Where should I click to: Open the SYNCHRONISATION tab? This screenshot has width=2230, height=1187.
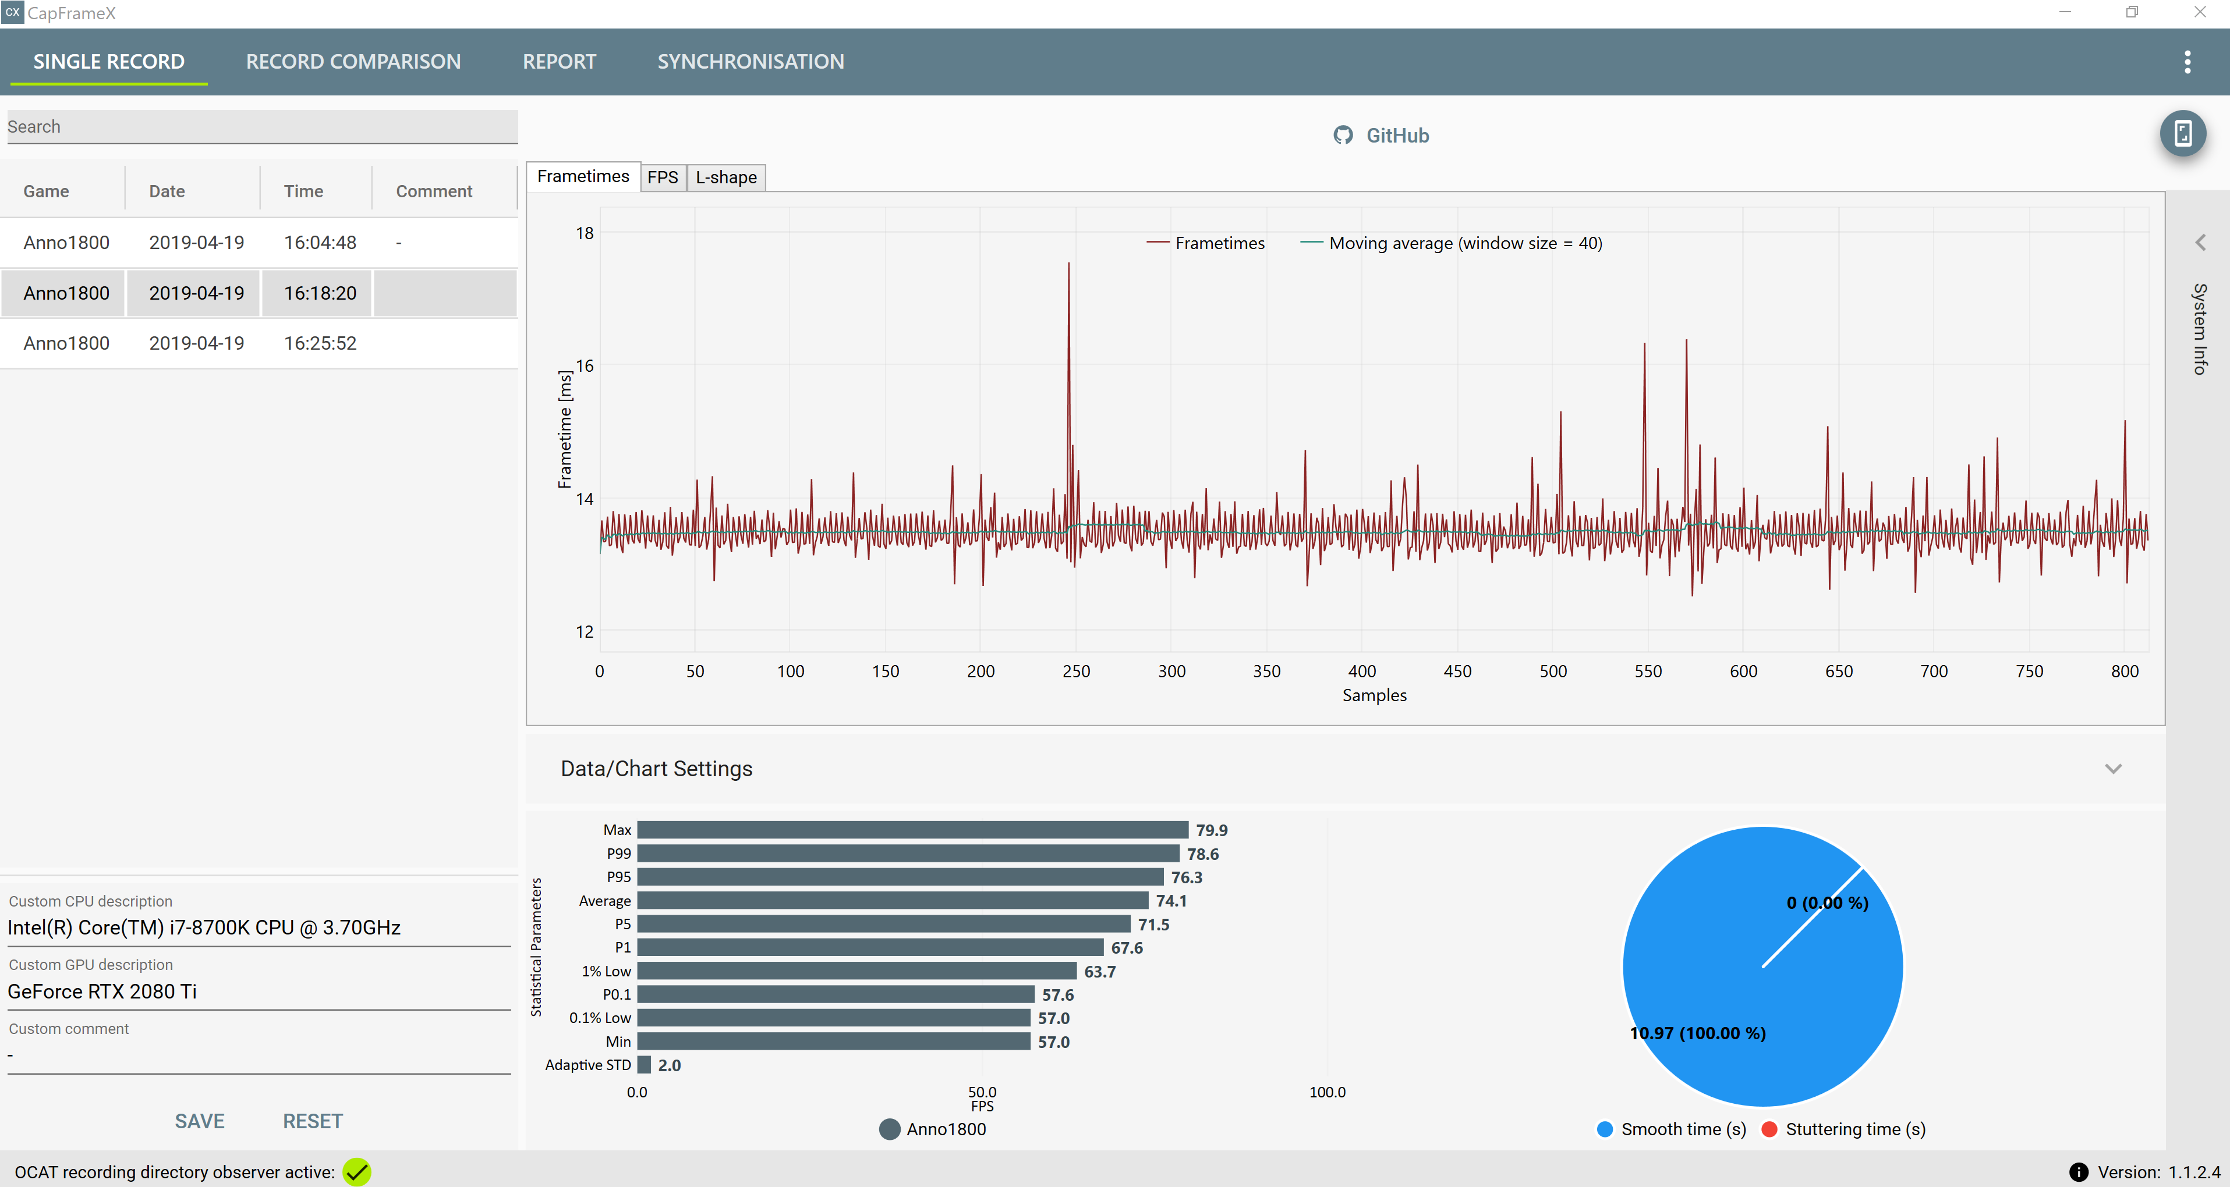coord(751,62)
